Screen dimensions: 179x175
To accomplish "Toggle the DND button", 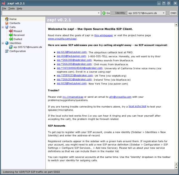I will [x=173, y=13].
